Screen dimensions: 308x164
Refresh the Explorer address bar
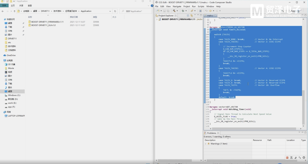click(x=115, y=11)
